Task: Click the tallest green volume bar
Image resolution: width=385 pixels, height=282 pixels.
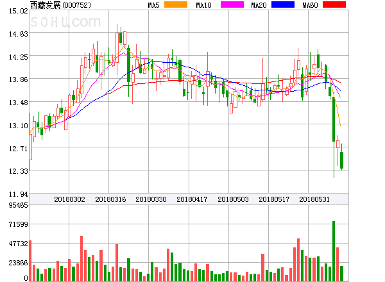Action: pos(334,251)
